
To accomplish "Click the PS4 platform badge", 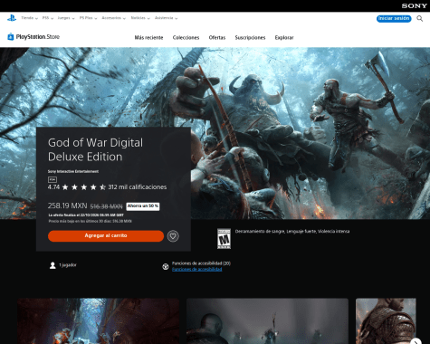I will (53, 179).
